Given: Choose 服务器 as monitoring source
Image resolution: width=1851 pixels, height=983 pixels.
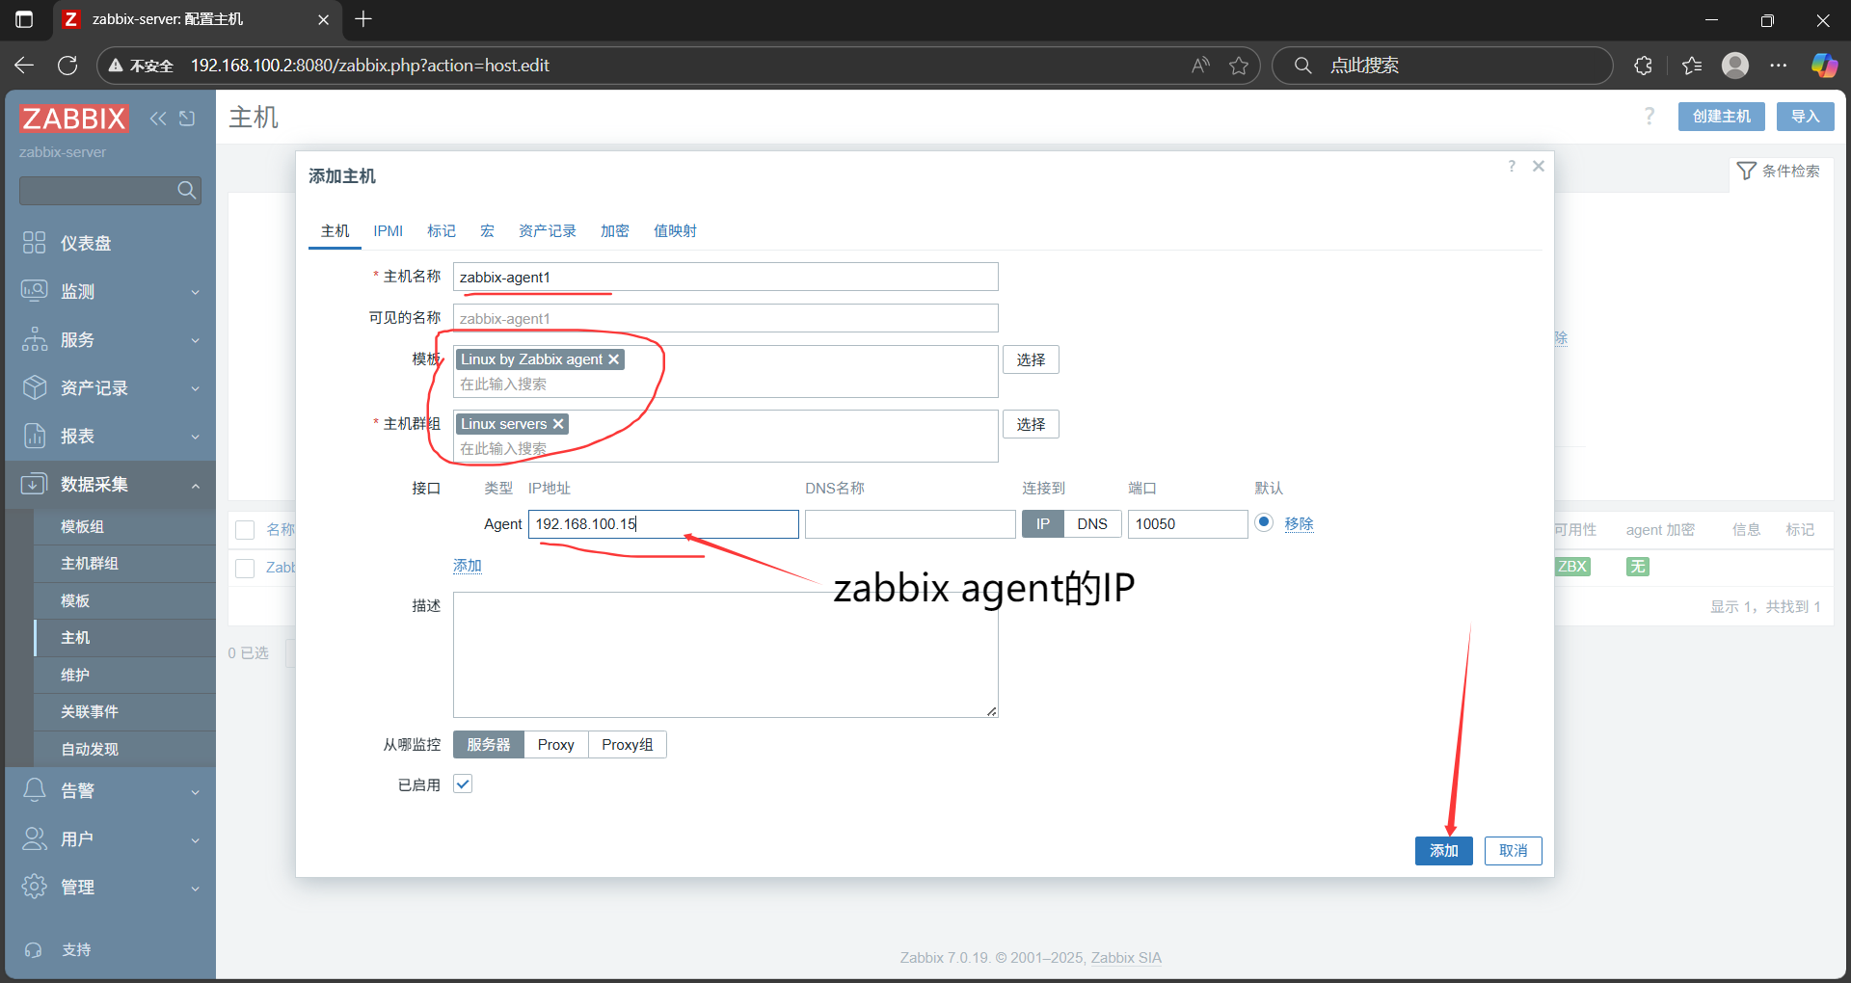Looking at the screenshot, I should click(x=489, y=745).
